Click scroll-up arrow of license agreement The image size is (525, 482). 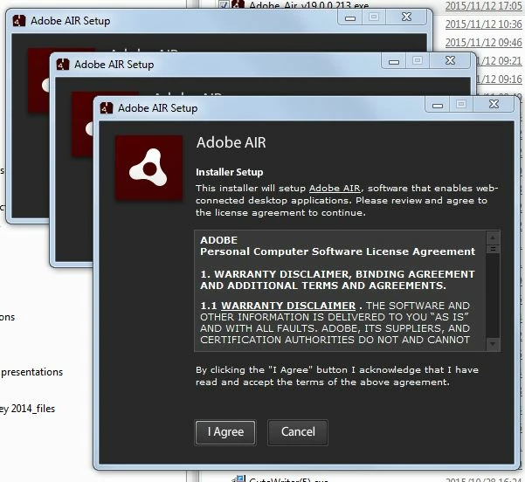point(493,238)
